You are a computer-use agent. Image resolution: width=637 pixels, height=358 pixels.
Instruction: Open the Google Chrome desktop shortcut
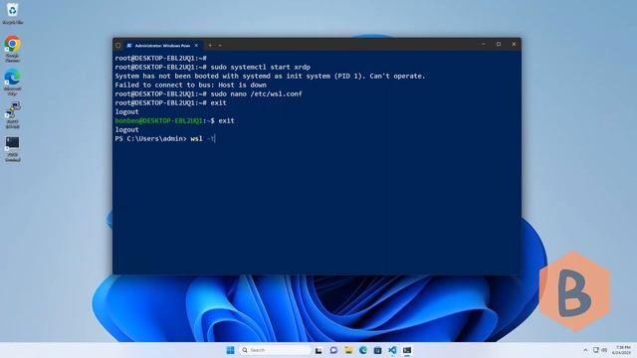click(12, 48)
